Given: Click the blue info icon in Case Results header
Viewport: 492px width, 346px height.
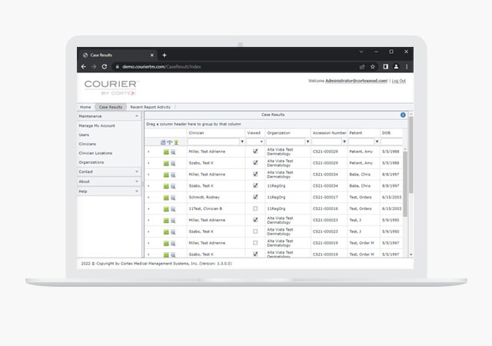Looking at the screenshot, I should (x=403, y=115).
